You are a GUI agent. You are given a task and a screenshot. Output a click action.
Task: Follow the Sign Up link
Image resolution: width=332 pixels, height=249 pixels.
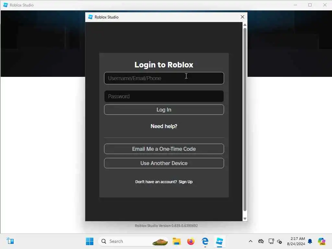coord(185,182)
